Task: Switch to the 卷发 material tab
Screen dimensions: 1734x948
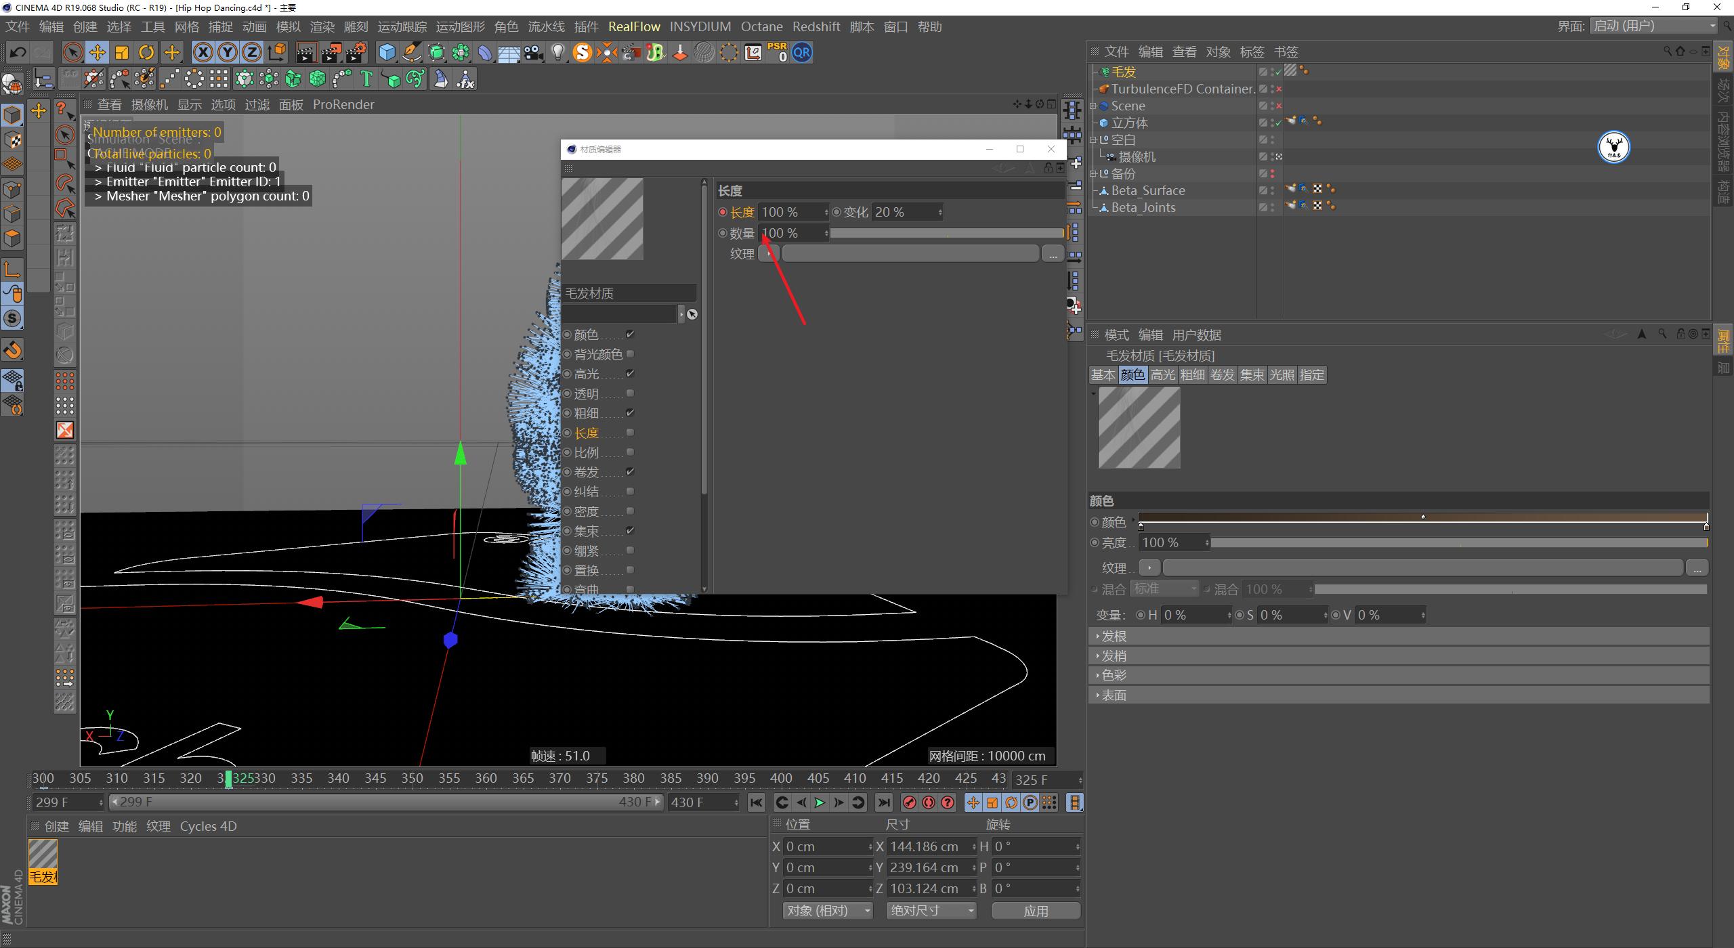Action: click(x=1222, y=374)
